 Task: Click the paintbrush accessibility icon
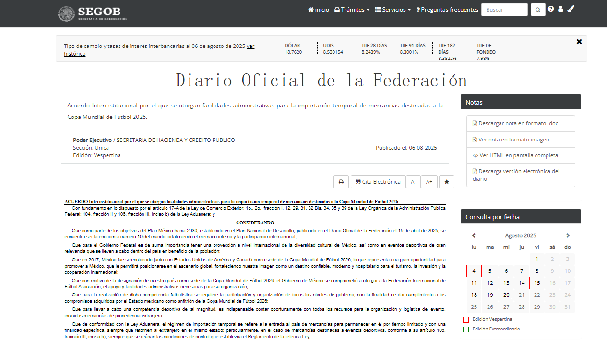point(571,9)
